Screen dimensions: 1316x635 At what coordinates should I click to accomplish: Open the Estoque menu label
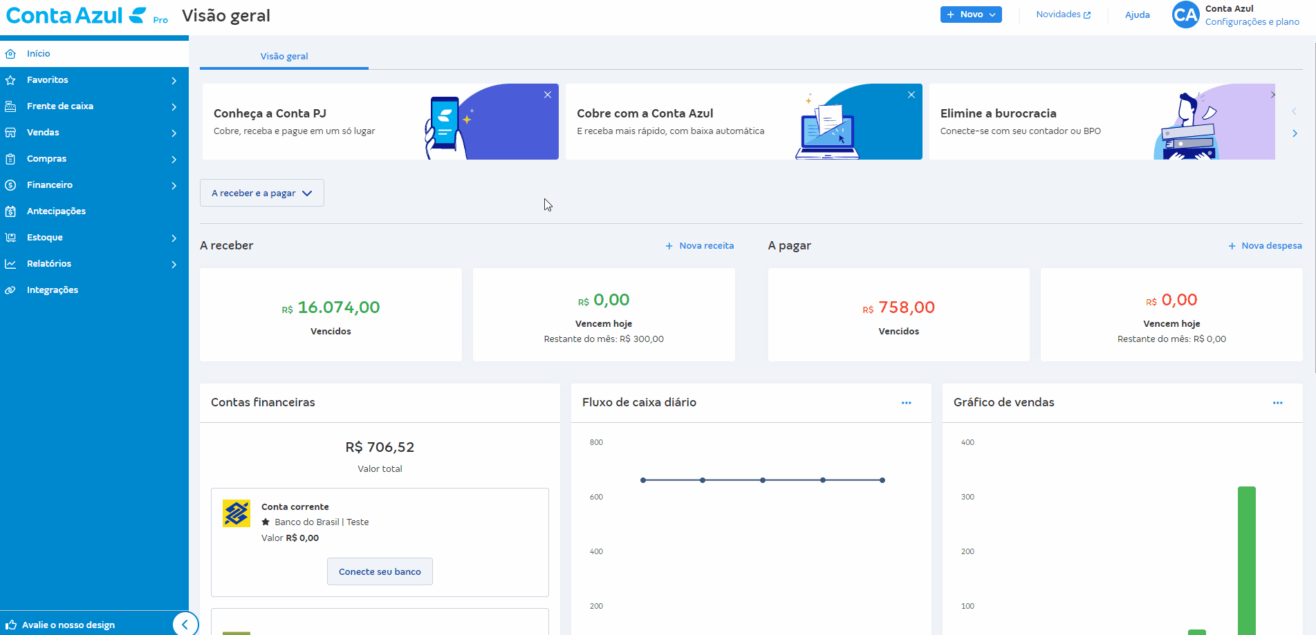point(45,238)
